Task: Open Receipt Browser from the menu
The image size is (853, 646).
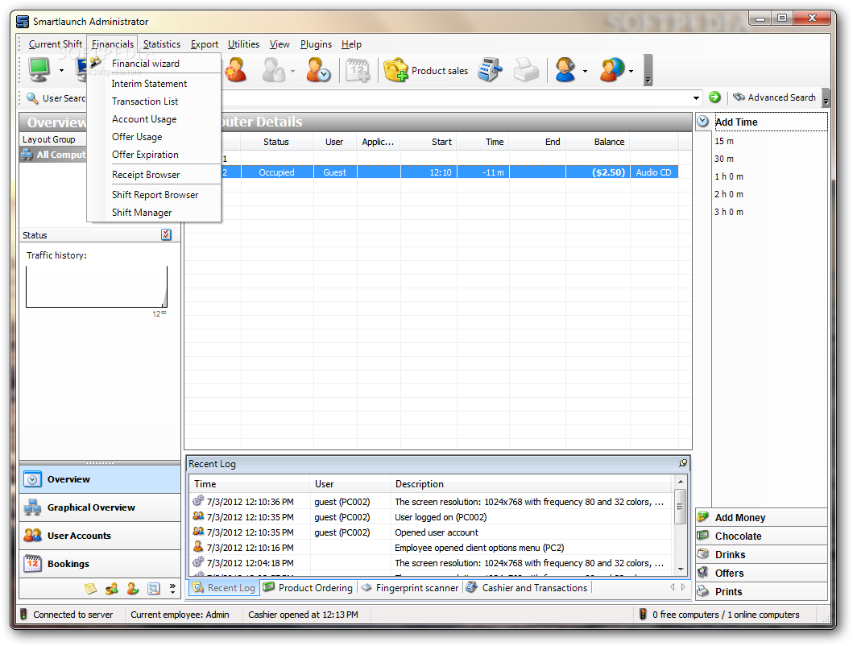Action: 154,175
